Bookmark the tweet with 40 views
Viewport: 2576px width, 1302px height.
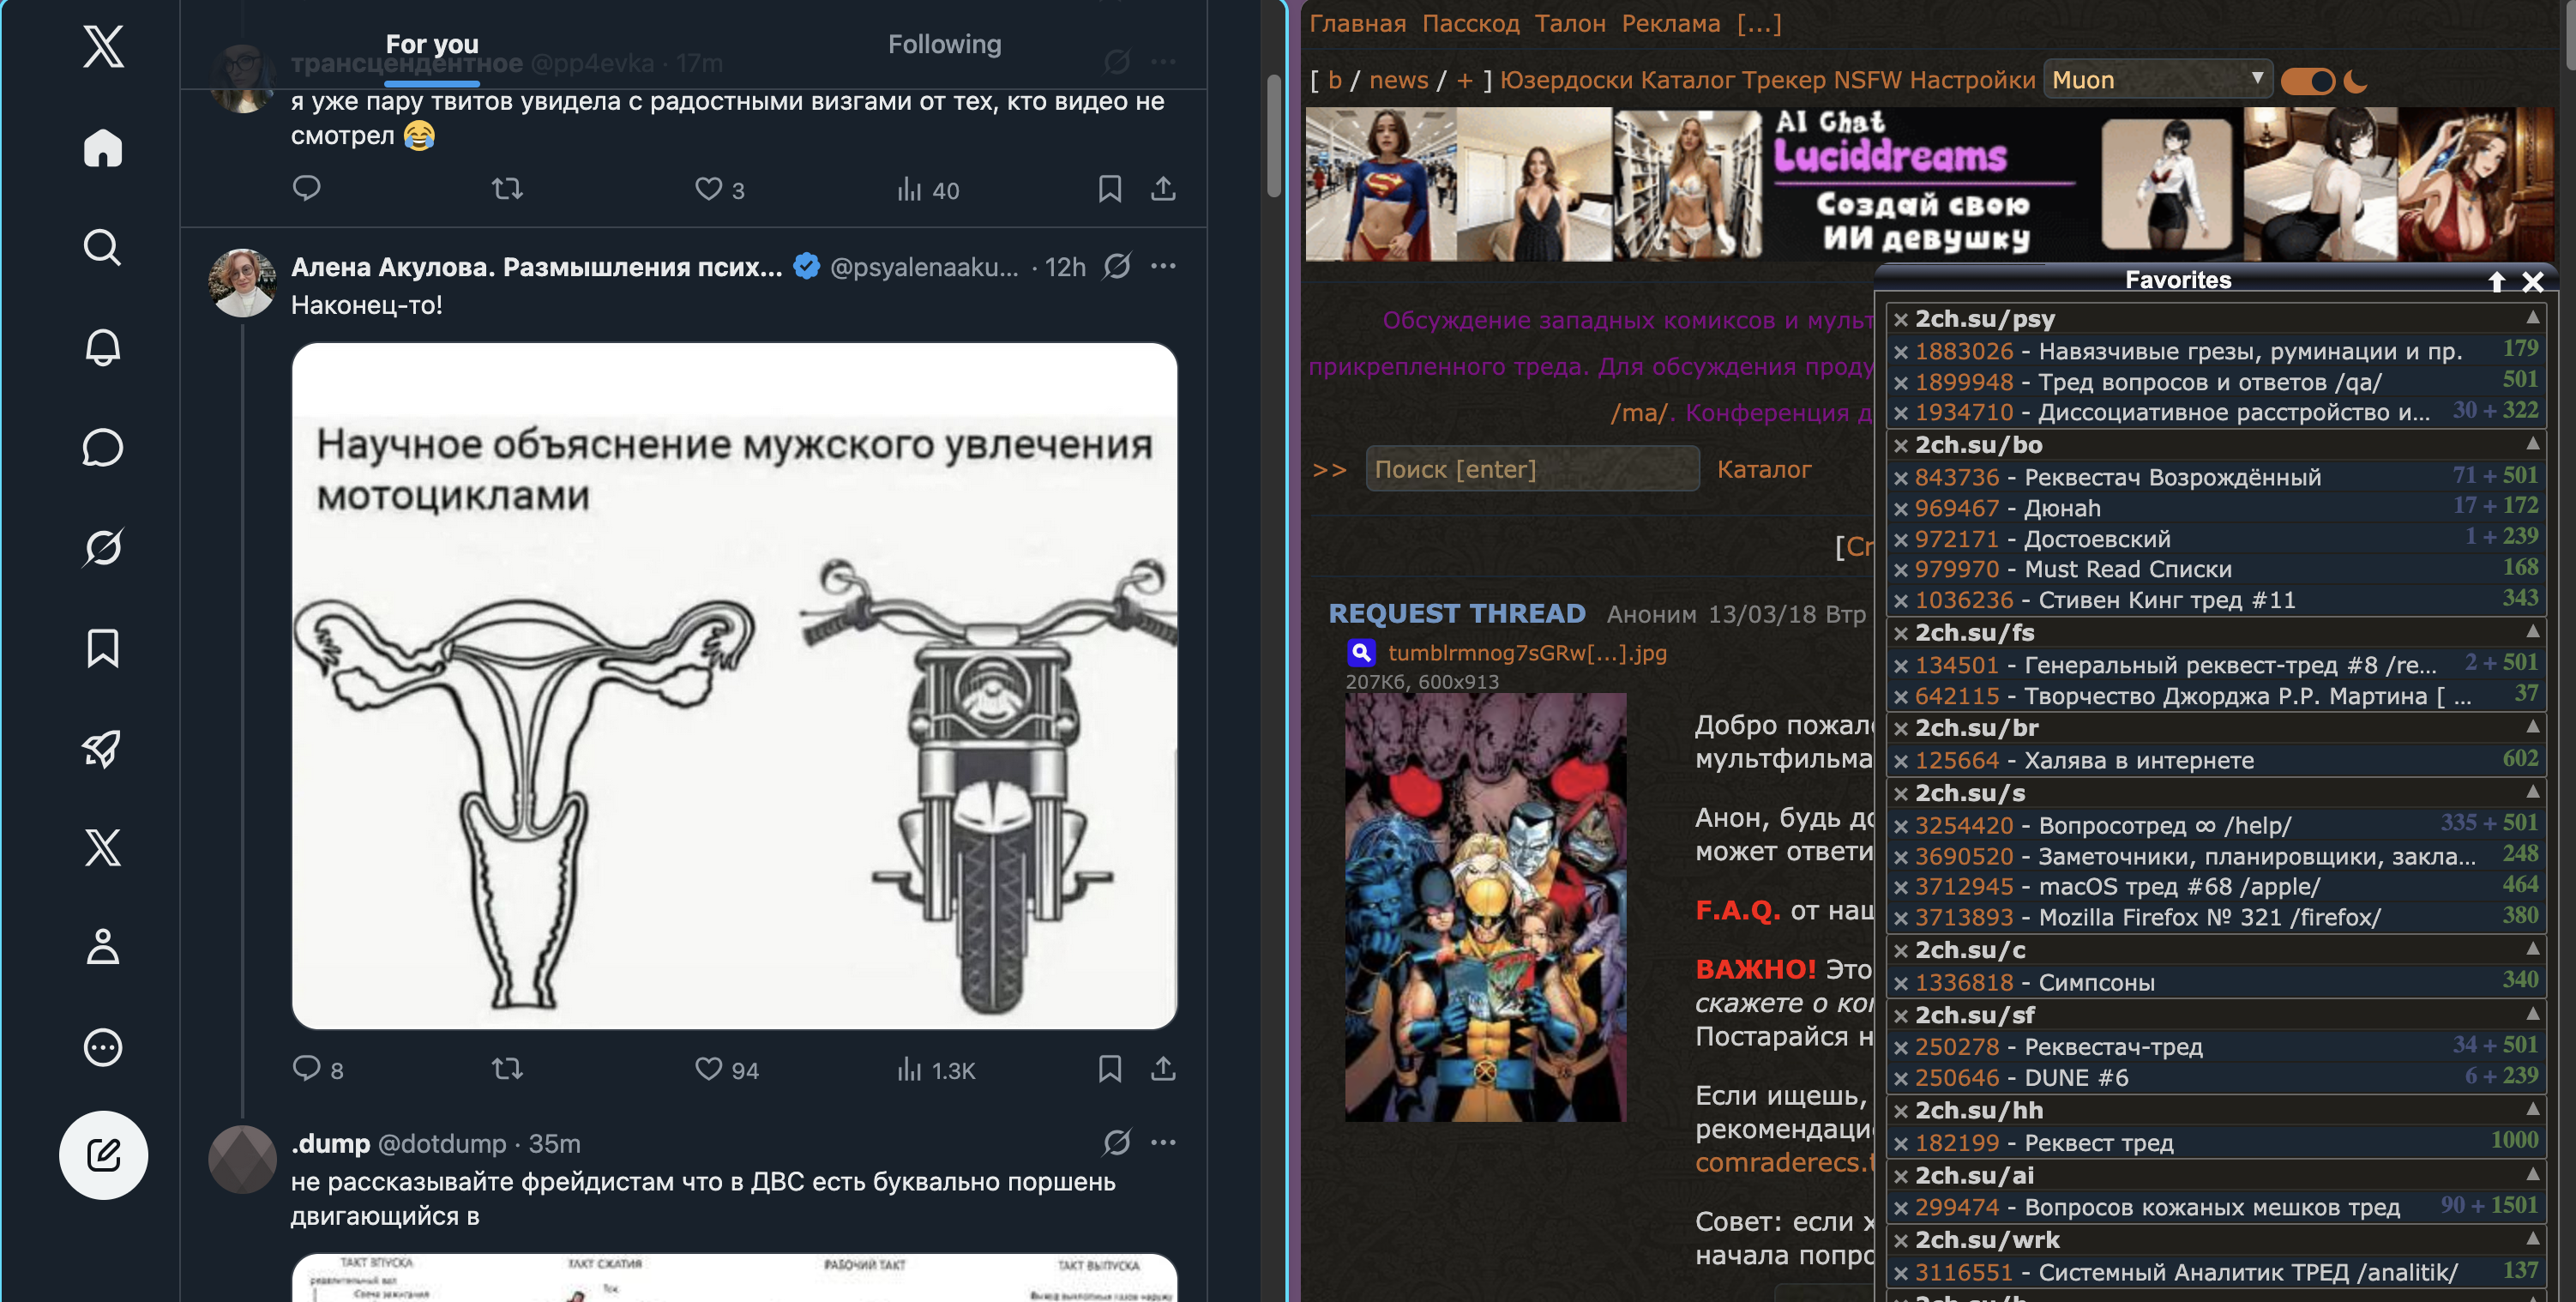point(1110,188)
